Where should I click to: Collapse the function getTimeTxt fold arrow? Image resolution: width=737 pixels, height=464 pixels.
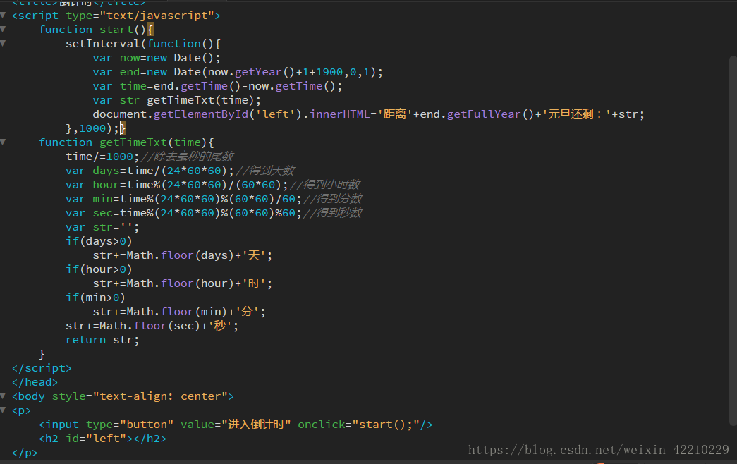[3, 142]
